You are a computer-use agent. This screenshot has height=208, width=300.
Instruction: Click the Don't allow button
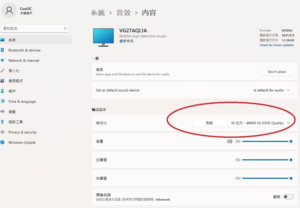click(x=277, y=72)
